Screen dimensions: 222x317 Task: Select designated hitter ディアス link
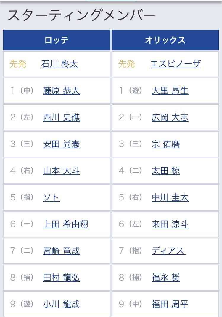click(168, 251)
